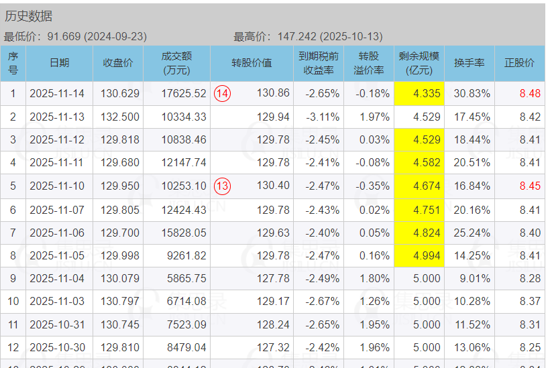Click the 转股价值 column header
The image size is (552, 368).
pyautogui.click(x=252, y=63)
